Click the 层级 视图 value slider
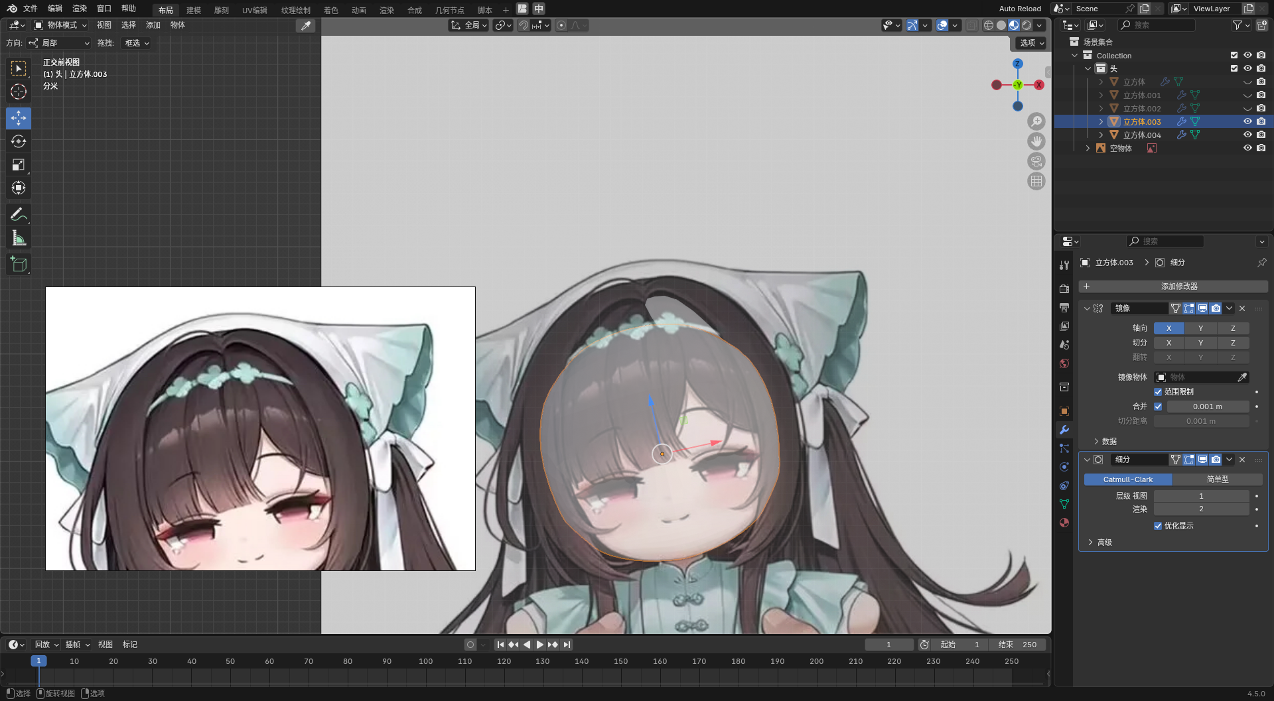Screen dimensions: 1274x701 (x=1201, y=496)
